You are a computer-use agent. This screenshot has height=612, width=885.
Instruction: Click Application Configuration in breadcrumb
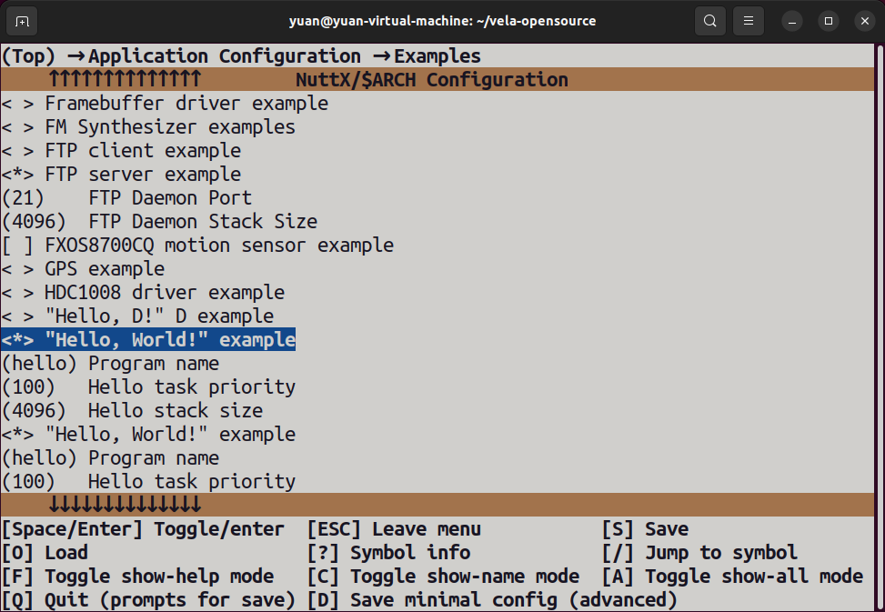pyautogui.click(x=225, y=56)
